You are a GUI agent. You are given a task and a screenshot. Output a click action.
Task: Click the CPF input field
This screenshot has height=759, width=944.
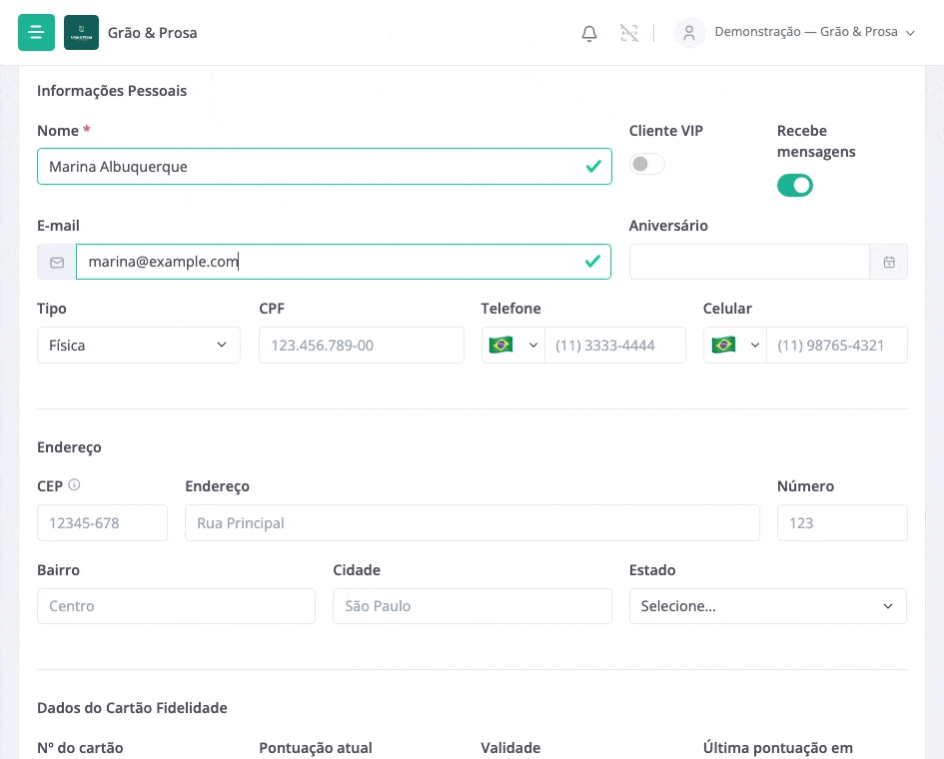(x=362, y=345)
